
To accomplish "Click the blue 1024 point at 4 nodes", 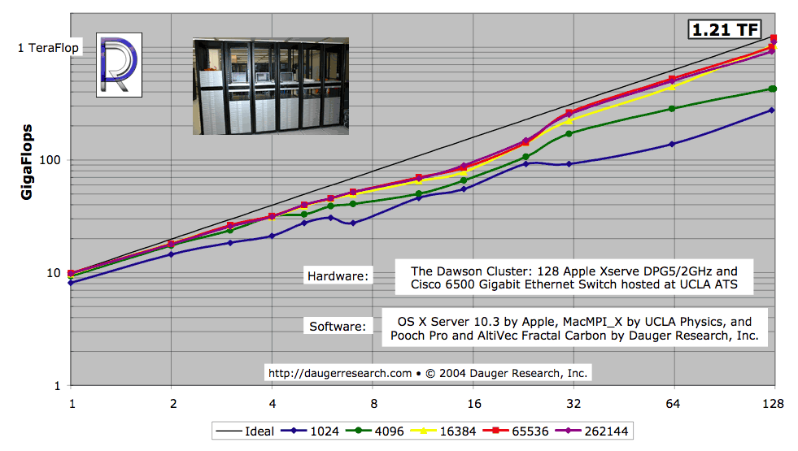I will point(273,236).
